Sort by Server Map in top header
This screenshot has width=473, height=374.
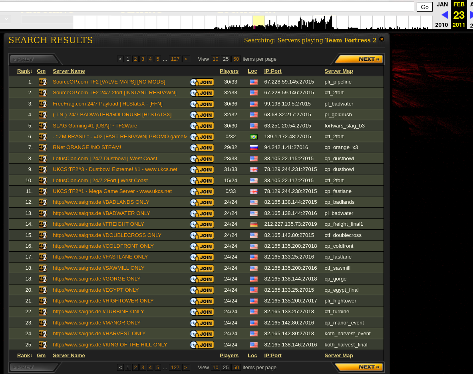coord(339,71)
